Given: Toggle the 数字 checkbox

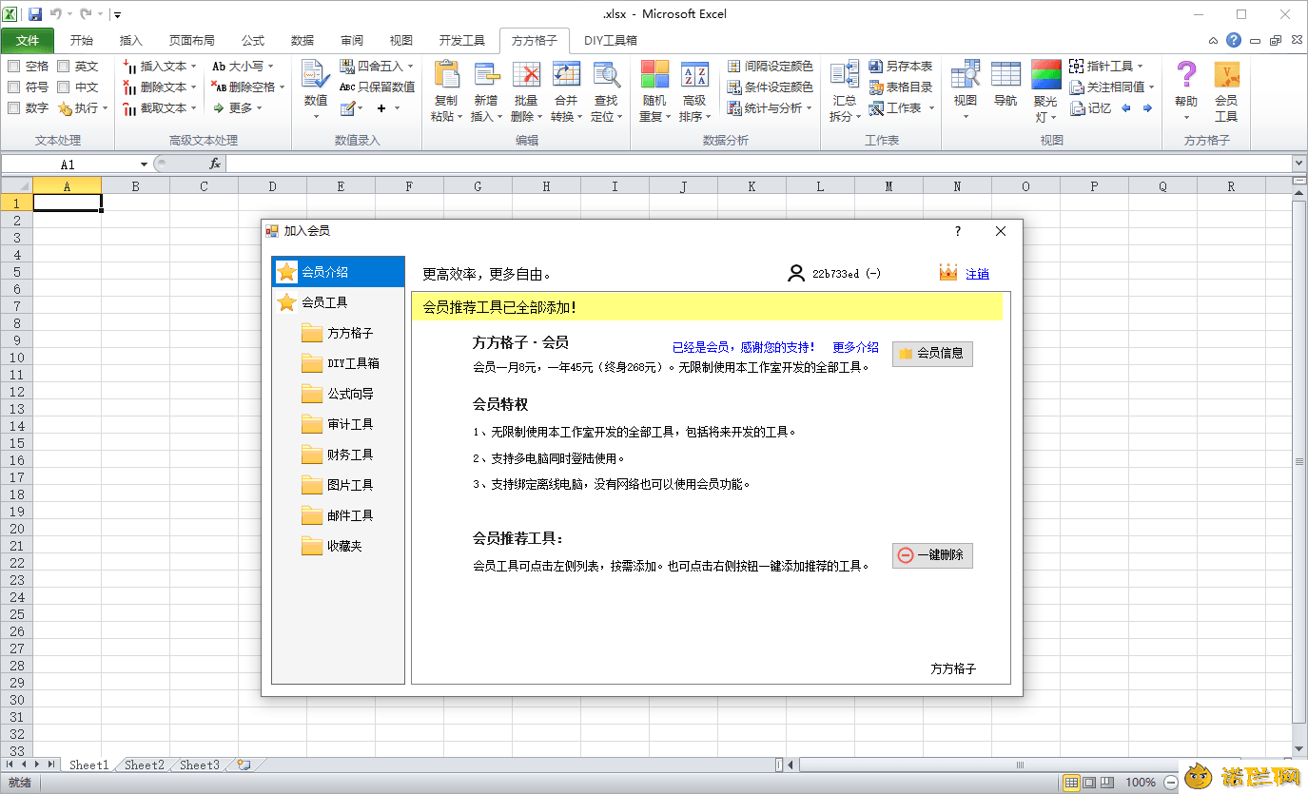Looking at the screenshot, I should click(x=14, y=107).
